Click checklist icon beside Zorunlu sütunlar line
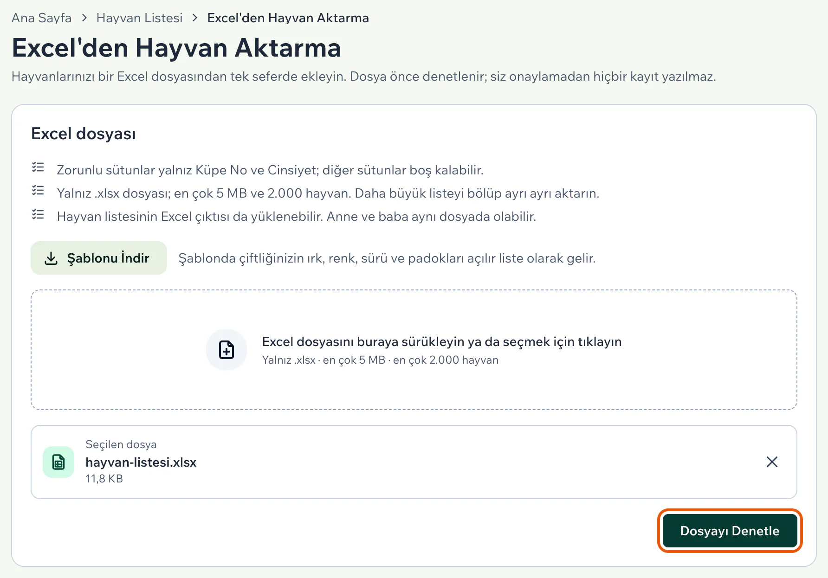828x578 pixels. pyautogui.click(x=38, y=167)
